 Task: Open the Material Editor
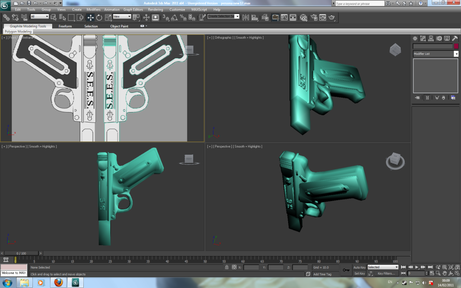[x=304, y=18]
